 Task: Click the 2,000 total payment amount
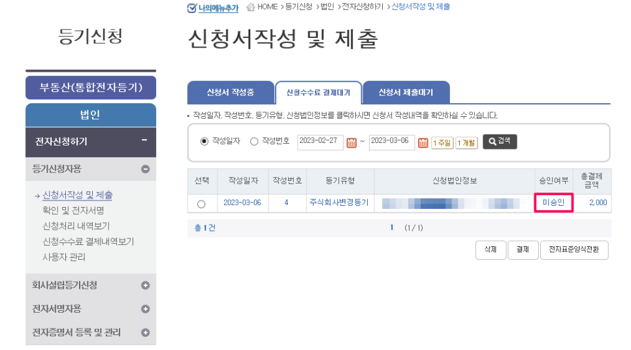click(598, 203)
